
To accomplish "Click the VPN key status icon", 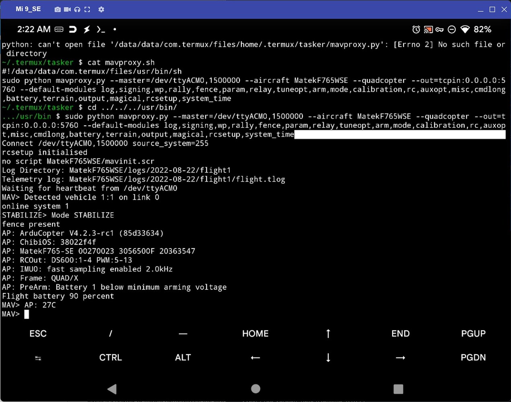I will (x=439, y=29).
